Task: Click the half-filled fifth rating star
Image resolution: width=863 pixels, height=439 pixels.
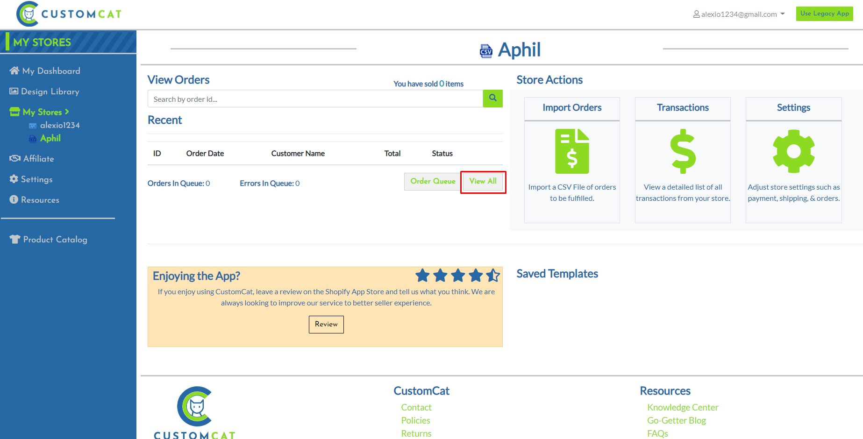Action: coord(493,276)
